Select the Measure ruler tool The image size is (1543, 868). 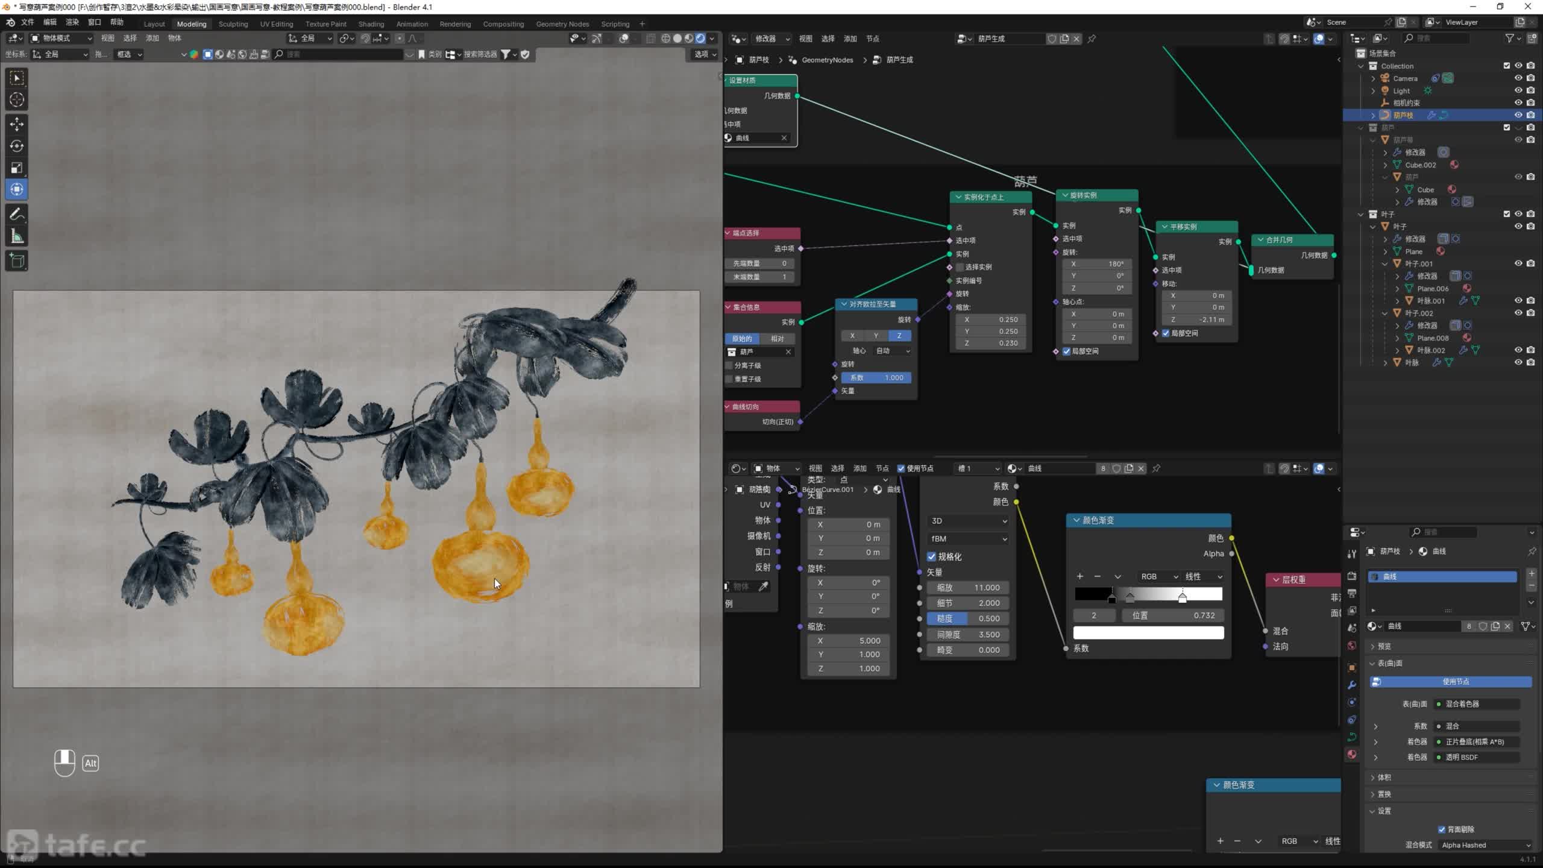point(17,237)
